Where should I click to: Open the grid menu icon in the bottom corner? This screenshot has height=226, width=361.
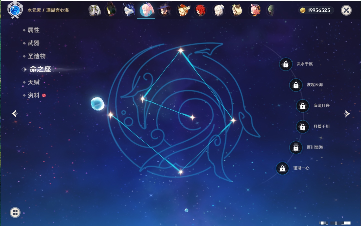[15, 213]
